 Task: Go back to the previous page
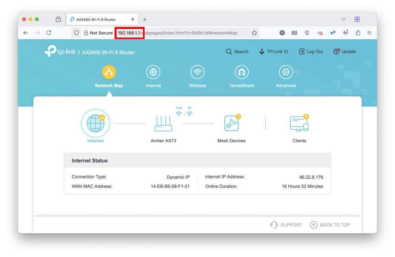26,33
